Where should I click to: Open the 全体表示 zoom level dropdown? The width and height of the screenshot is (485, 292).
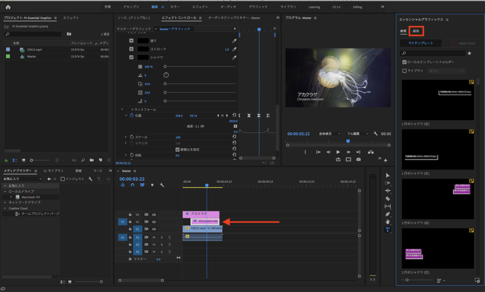[x=330, y=134]
